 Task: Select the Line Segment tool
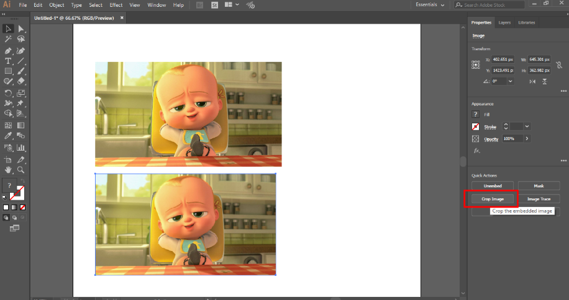[21, 61]
